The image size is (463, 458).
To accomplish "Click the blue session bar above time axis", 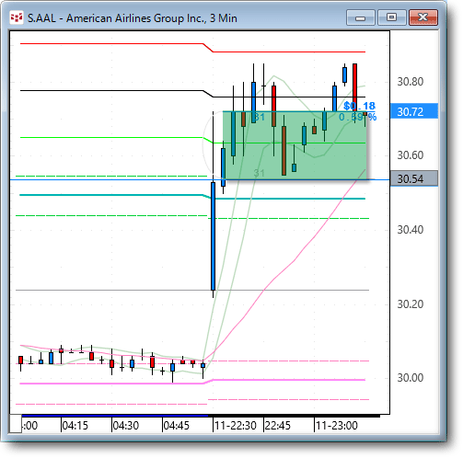I will click(x=115, y=416).
